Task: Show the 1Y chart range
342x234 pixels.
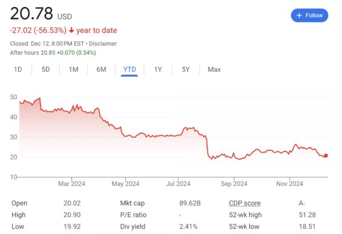Action: click(158, 69)
